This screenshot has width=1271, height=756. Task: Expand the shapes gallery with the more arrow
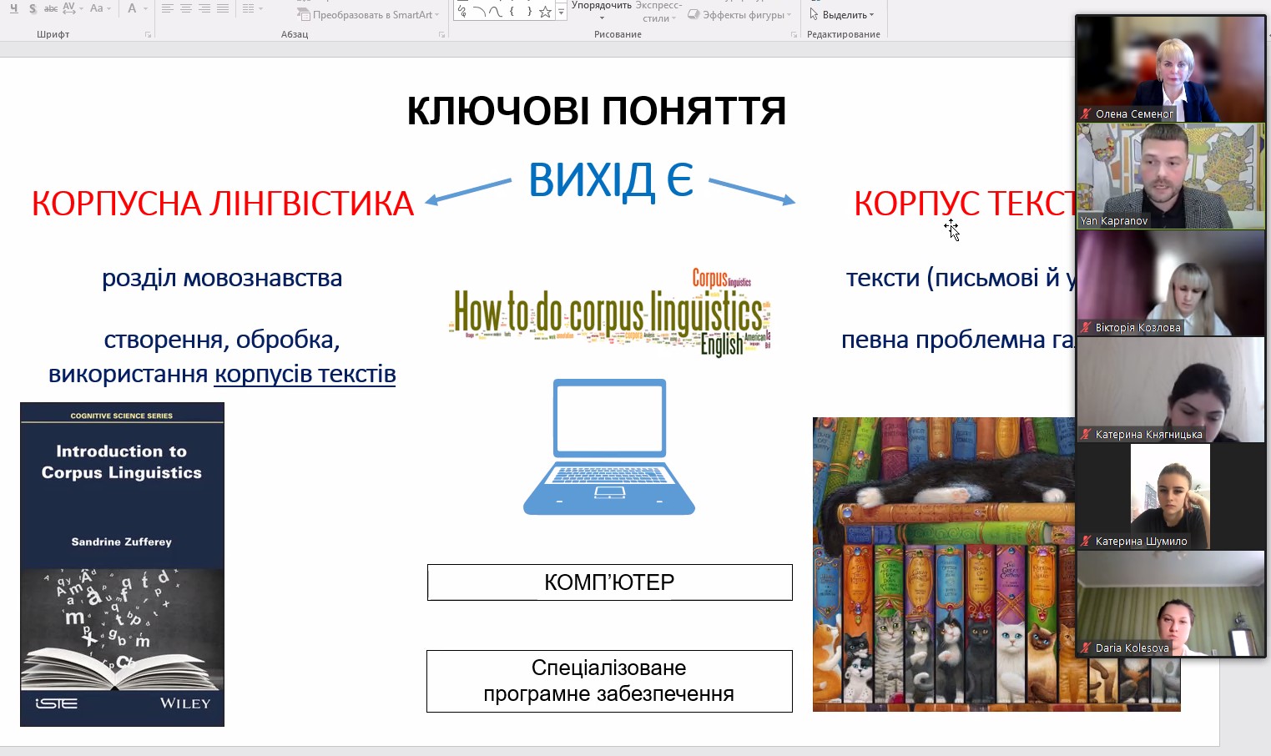pos(561,13)
